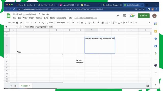Open the zoom level dropdown

point(29,22)
